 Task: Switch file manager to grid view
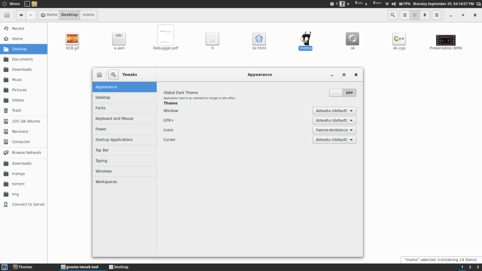click(x=415, y=15)
